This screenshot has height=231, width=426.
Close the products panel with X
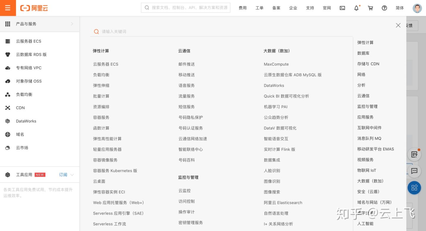click(x=398, y=25)
